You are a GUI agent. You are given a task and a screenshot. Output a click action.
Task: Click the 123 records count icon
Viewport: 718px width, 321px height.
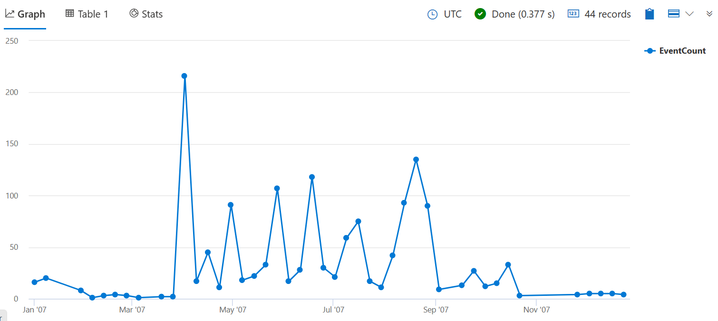(573, 14)
